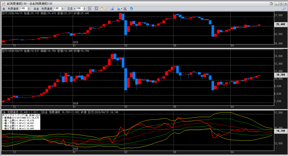The height and width of the screenshot is (156, 288).
Task: Click the 13,000 label on platinum price axis
Action: click(x=278, y=56)
